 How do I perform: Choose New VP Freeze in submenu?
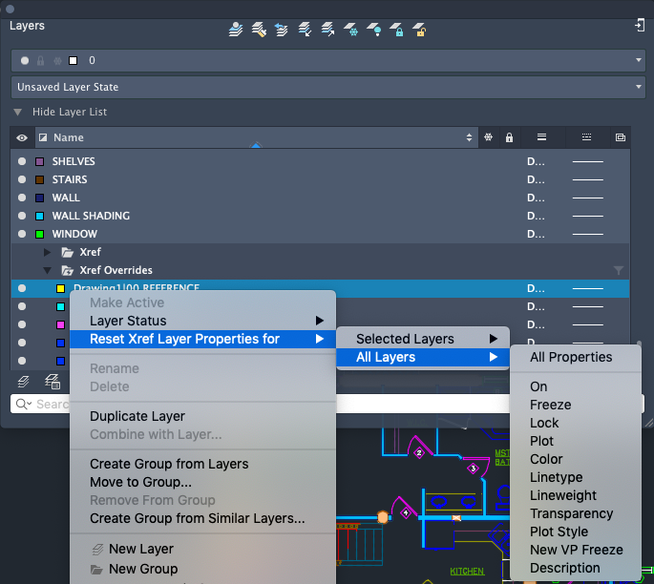(x=576, y=550)
